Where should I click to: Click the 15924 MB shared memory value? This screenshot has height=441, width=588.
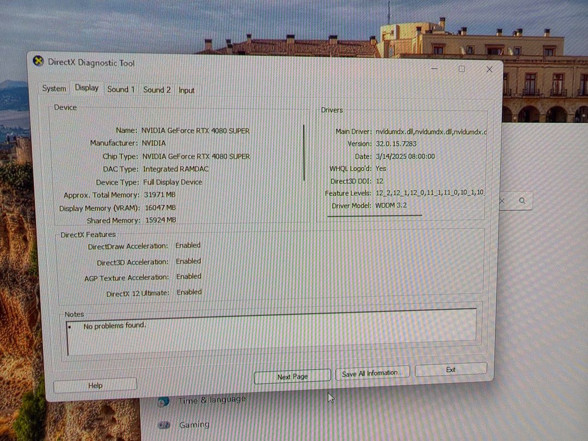pos(161,220)
